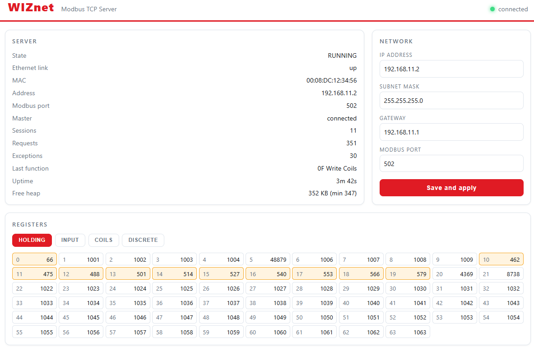Image resolution: width=534 pixels, height=347 pixels.
Task: Select highlighted register 15 showing 527
Action: click(221, 274)
